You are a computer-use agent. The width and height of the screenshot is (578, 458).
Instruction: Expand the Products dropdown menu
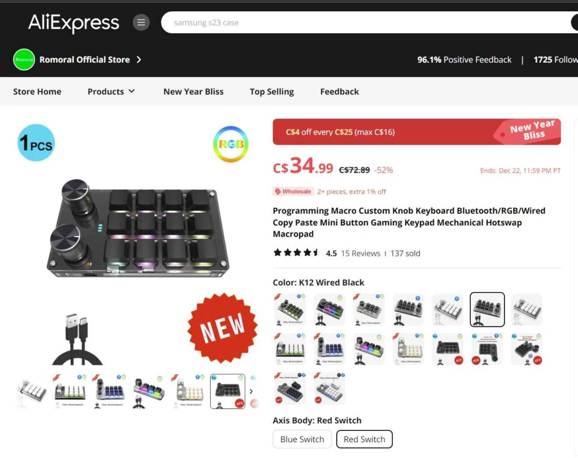pos(111,91)
